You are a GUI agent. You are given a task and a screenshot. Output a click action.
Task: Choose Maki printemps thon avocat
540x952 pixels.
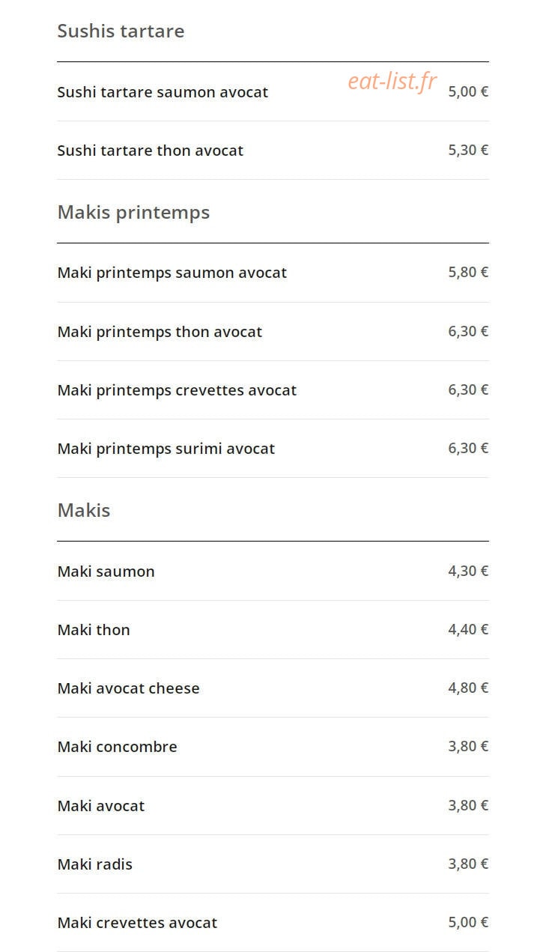273,332
